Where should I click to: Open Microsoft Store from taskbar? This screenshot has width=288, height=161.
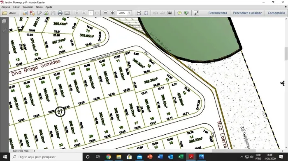click(x=129, y=157)
